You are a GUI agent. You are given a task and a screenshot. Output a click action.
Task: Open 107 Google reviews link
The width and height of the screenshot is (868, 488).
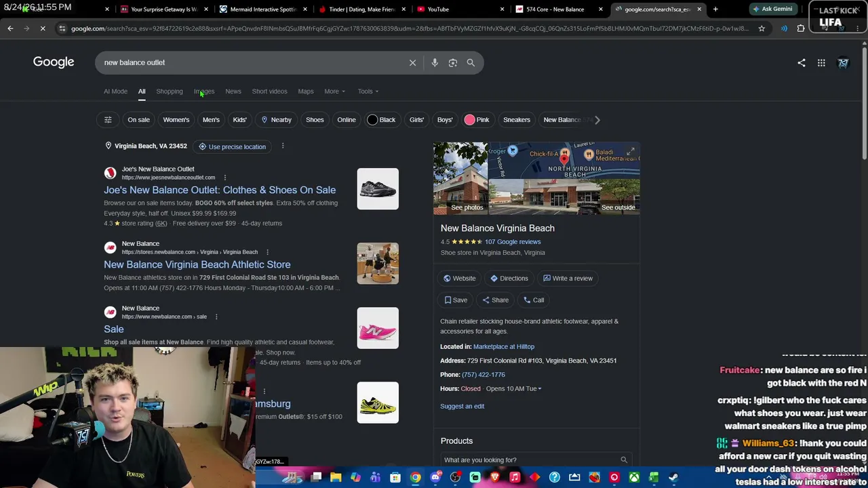point(513,242)
